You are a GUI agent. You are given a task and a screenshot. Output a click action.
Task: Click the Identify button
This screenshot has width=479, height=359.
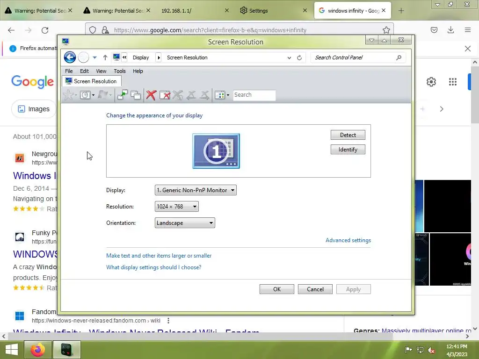point(348,150)
